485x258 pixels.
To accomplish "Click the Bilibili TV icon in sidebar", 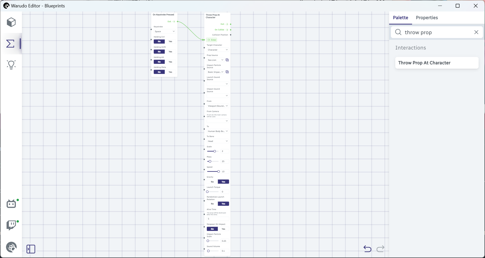I will (x=11, y=204).
